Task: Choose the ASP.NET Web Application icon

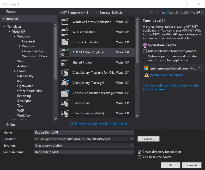Action: point(65,52)
